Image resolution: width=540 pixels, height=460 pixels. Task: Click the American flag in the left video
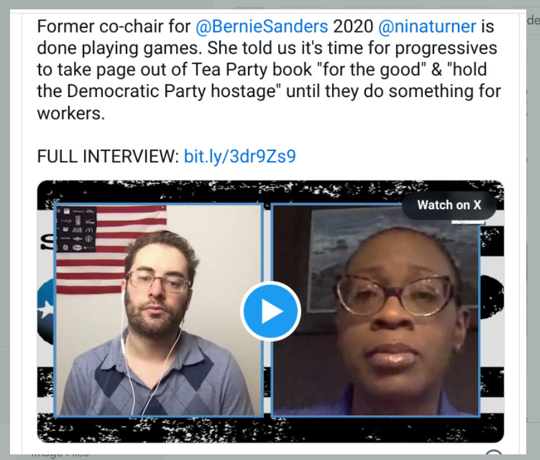112,249
